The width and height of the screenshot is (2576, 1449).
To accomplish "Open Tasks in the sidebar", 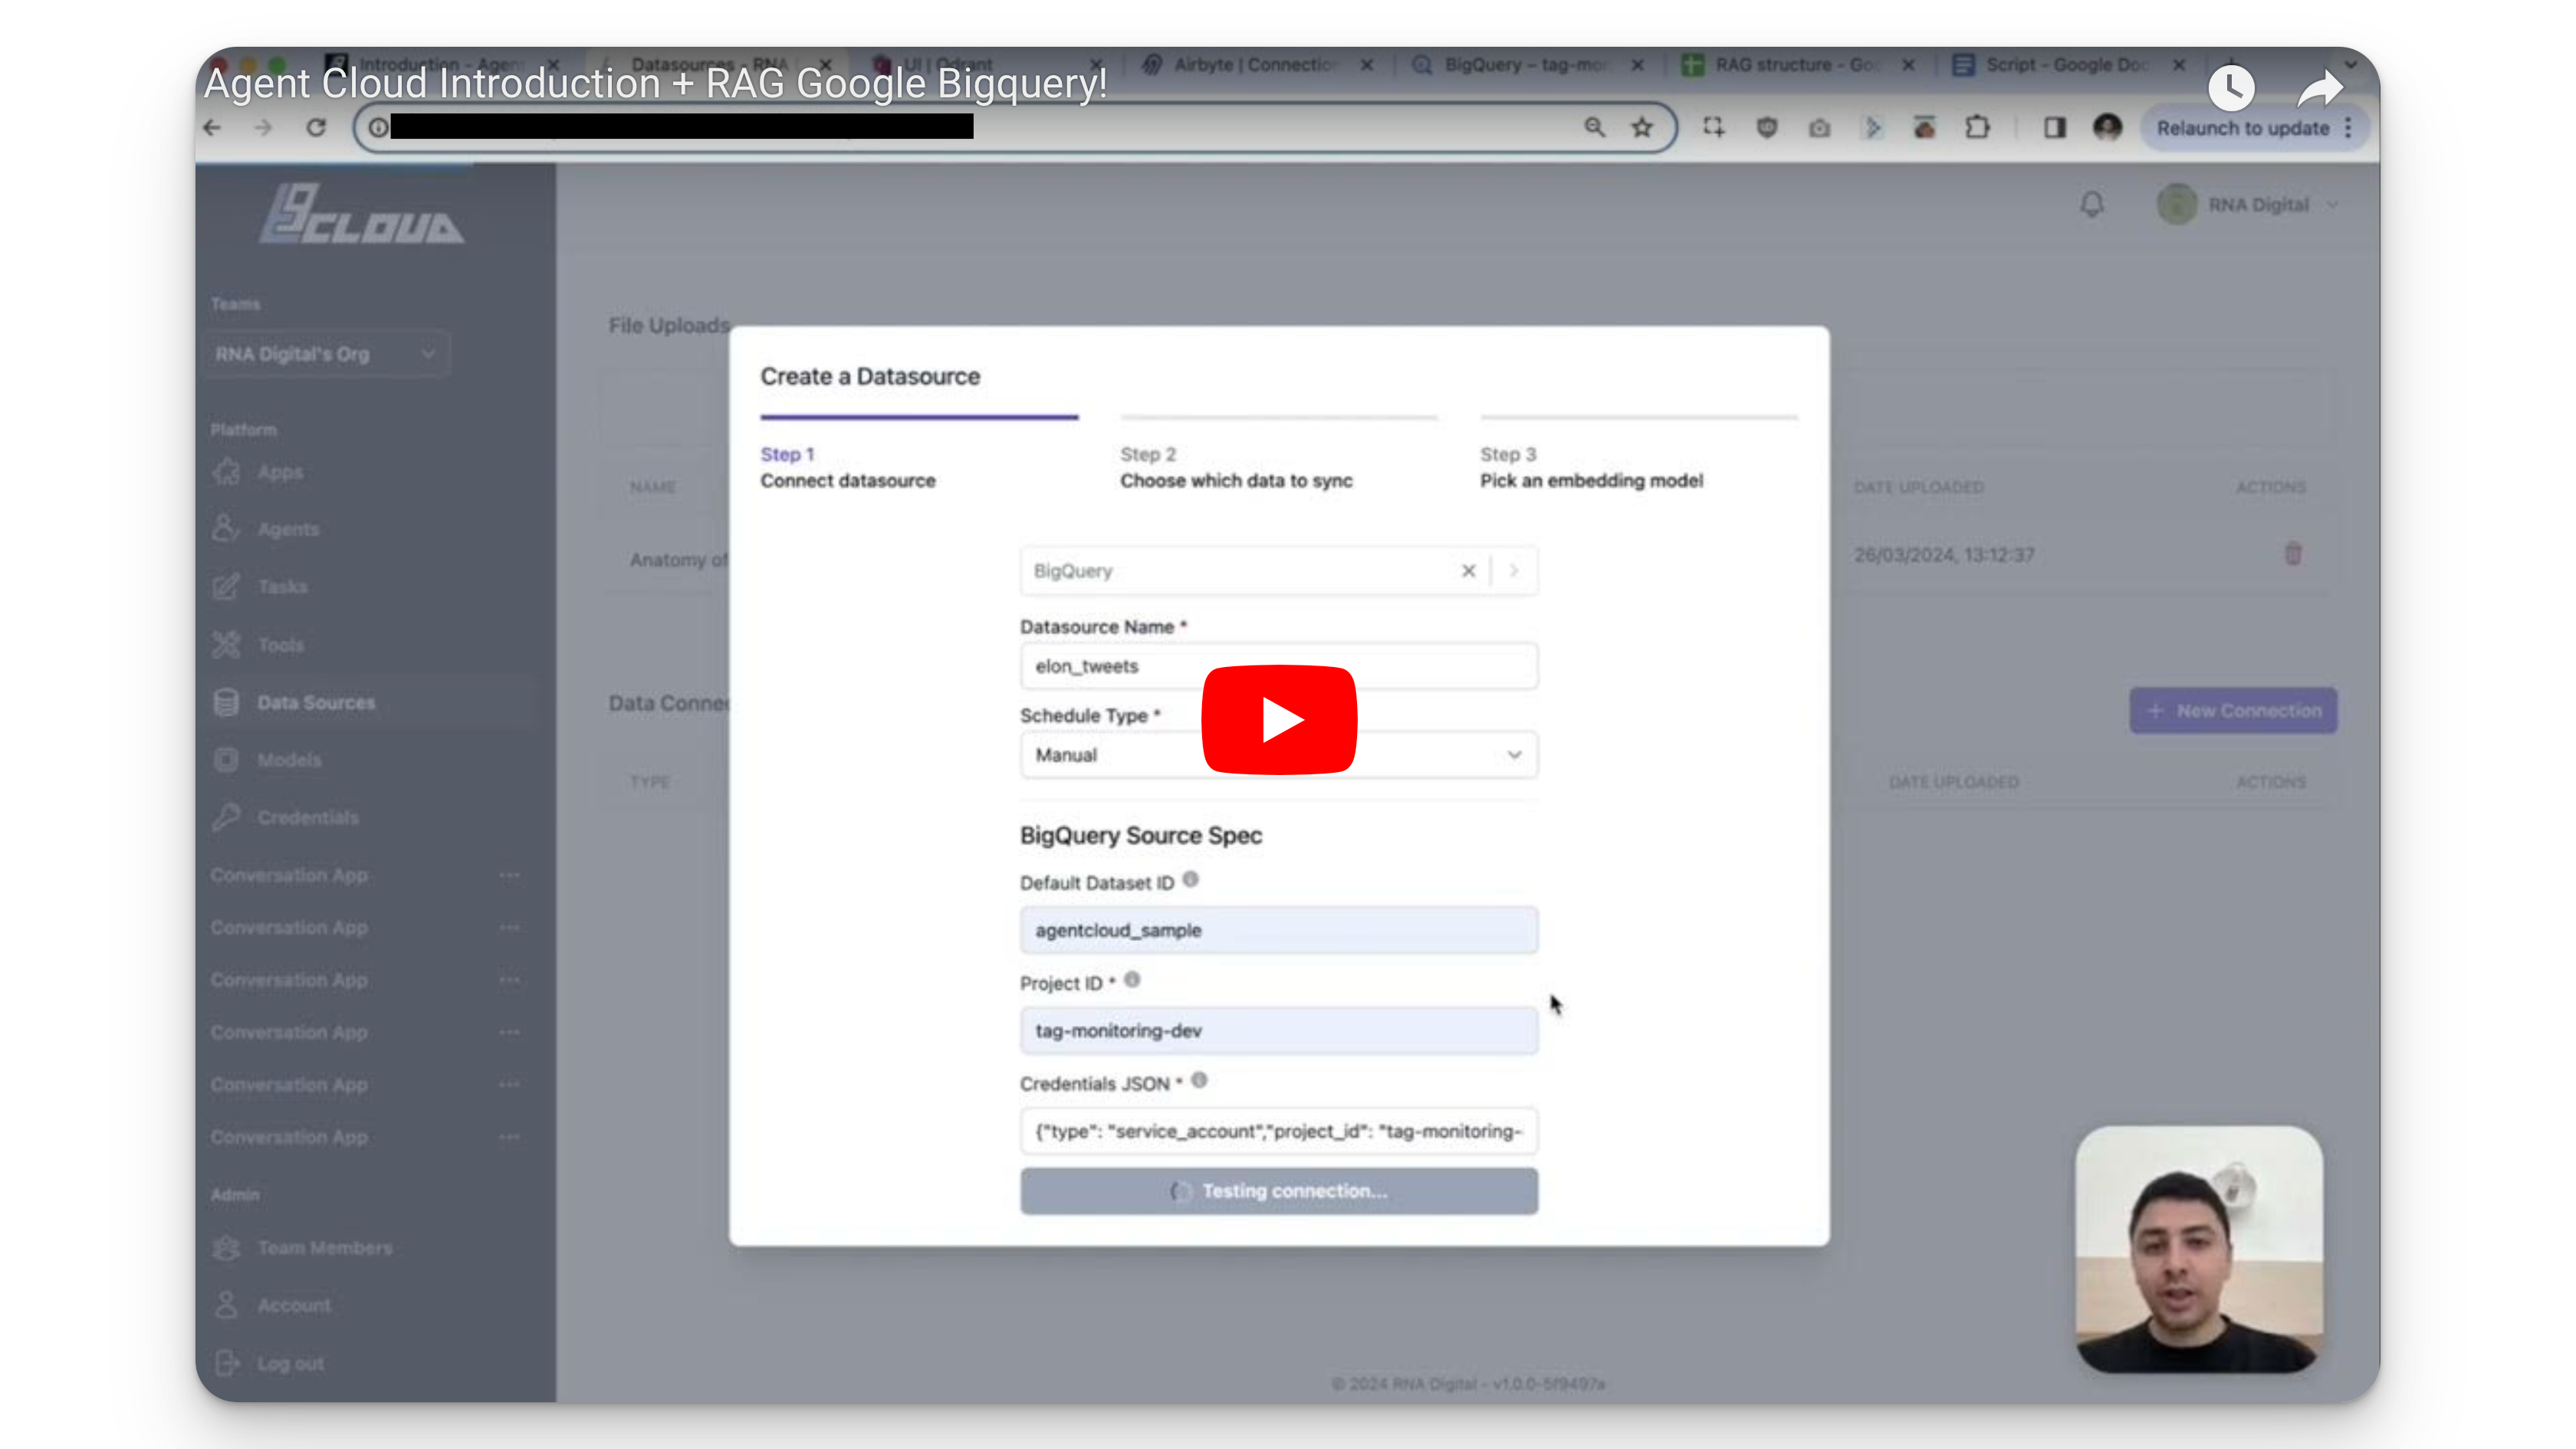I will click(x=282, y=587).
